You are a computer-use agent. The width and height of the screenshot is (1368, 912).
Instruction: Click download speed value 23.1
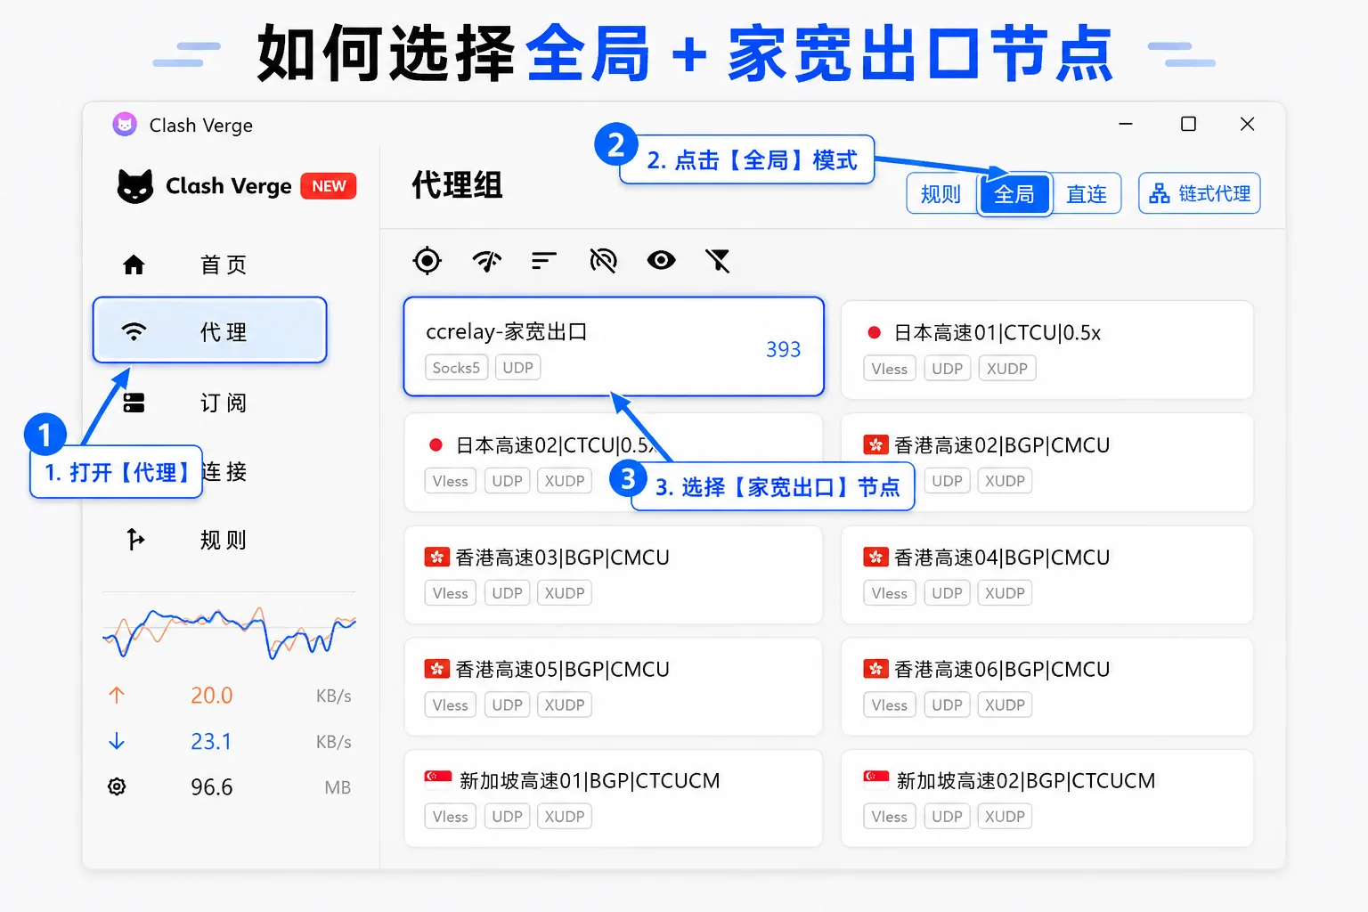[211, 742]
